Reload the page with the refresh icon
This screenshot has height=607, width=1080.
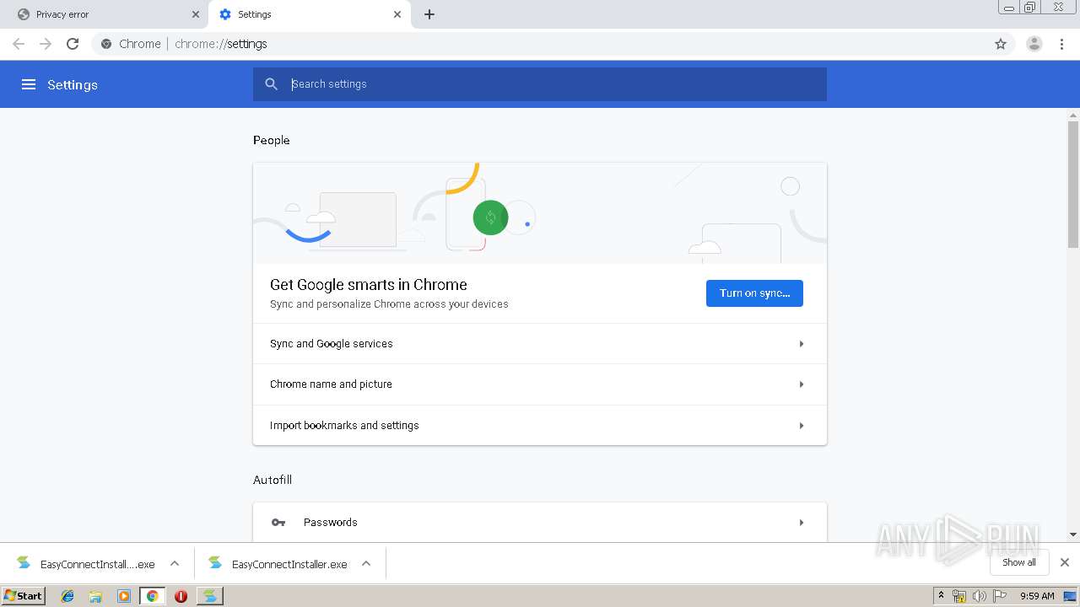pyautogui.click(x=73, y=44)
